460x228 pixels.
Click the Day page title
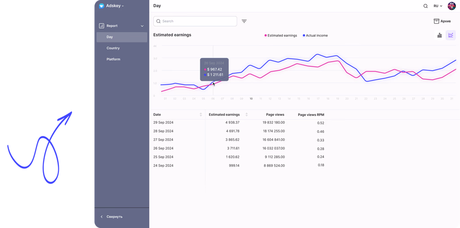[157, 6]
